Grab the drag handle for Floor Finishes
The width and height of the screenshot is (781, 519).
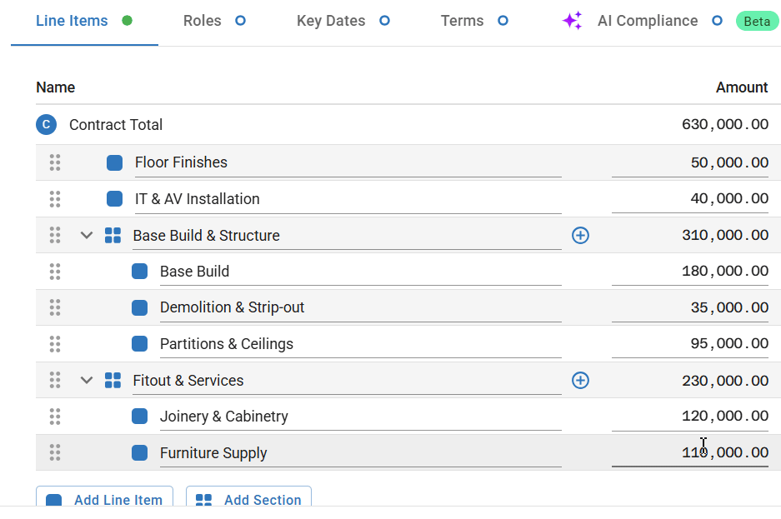click(55, 162)
